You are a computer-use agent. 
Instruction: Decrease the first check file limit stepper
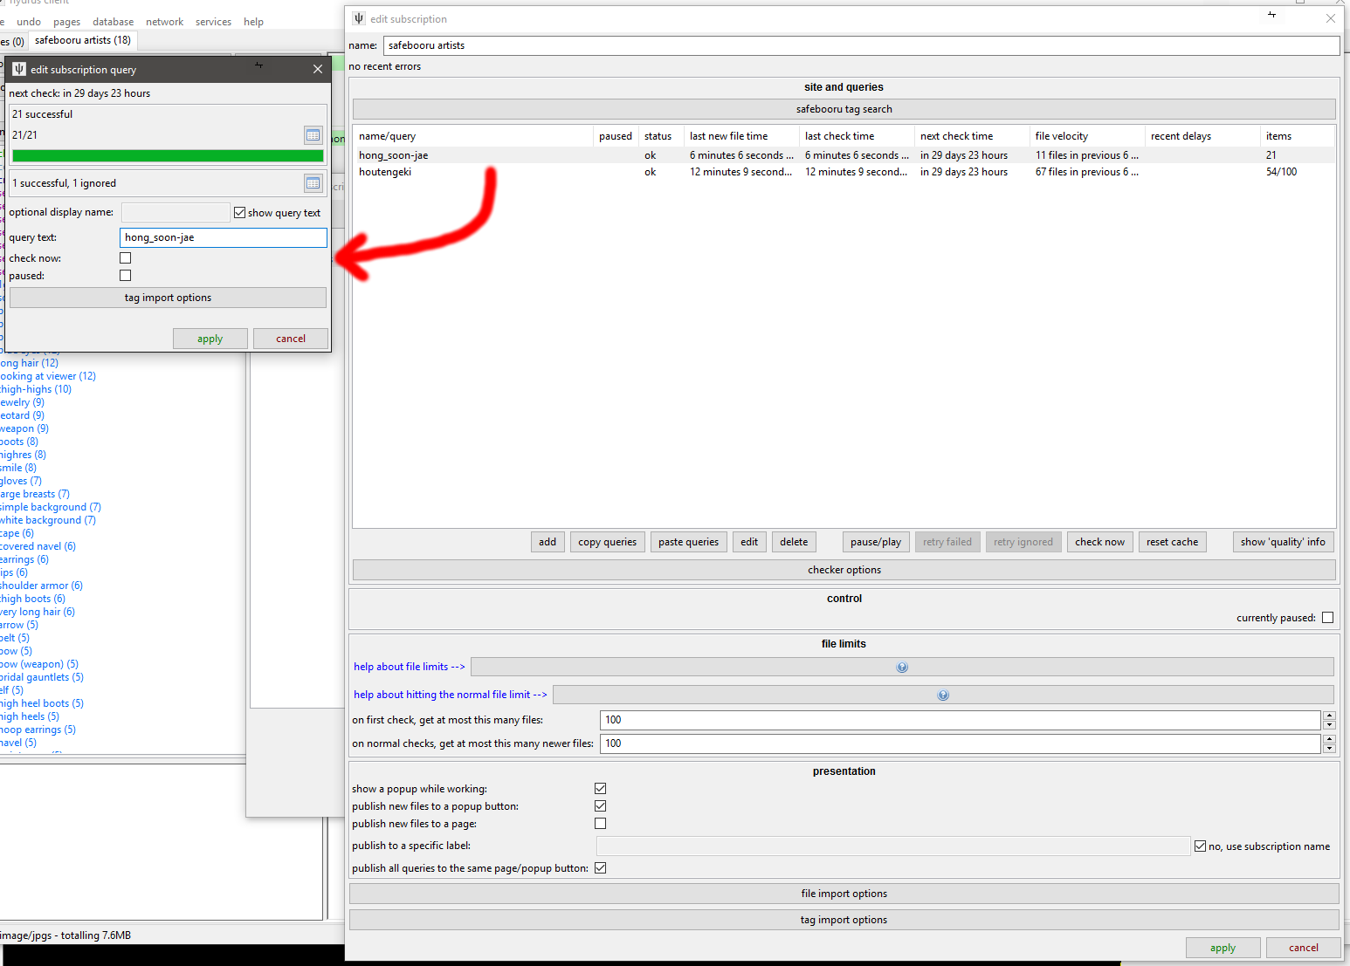coord(1330,725)
